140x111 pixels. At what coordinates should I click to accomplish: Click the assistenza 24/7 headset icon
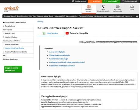coord(105,1)
